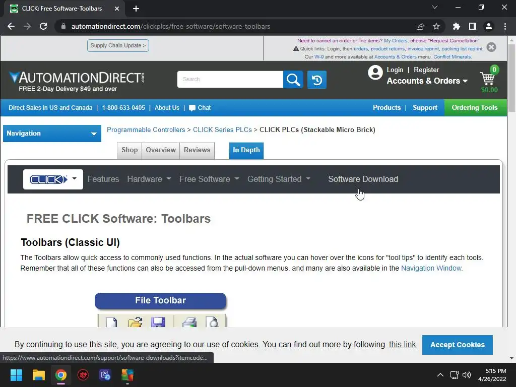The image size is (516, 387).
Task: Click the Chat speech bubble link
Action: pos(200,108)
